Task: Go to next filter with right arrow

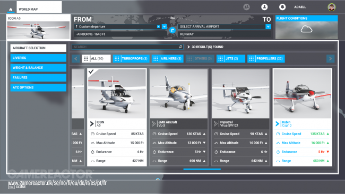Action: click(330, 59)
